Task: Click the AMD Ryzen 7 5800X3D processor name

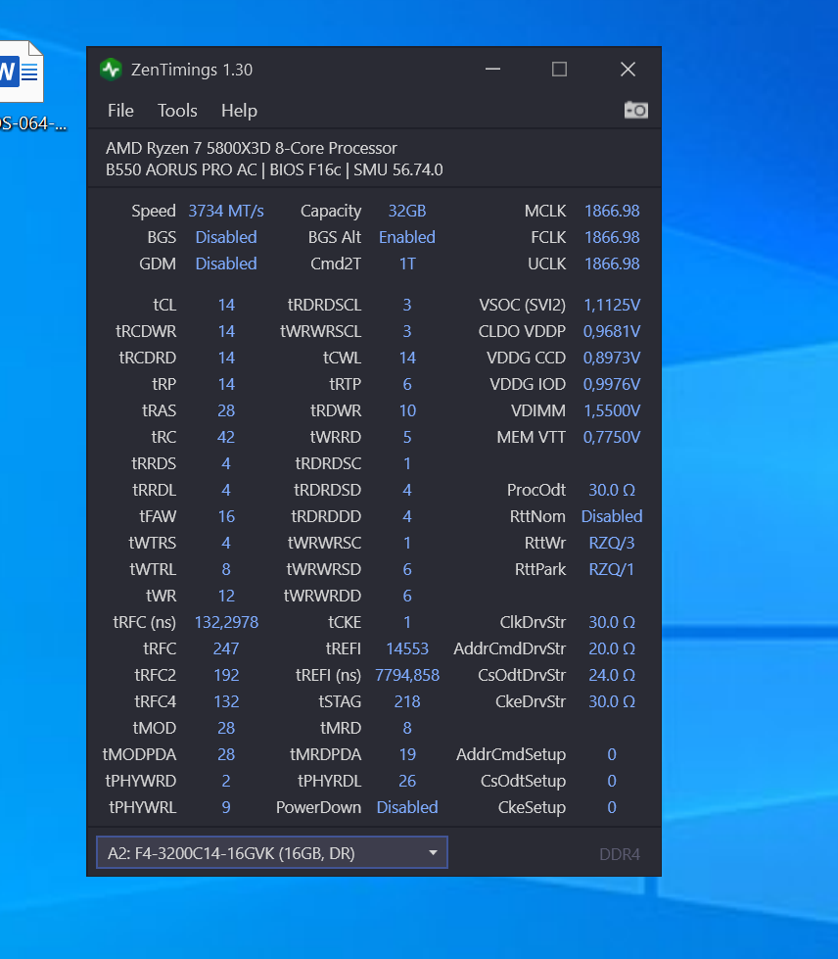Action: (252, 148)
